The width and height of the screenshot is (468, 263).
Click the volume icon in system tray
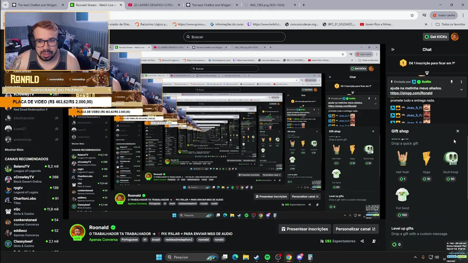point(437,257)
